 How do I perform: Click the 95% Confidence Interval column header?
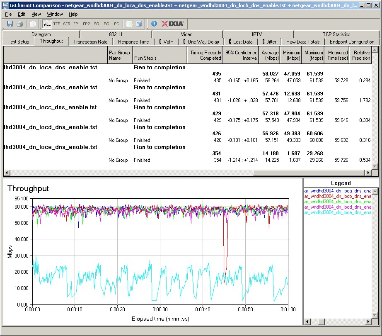[240, 55]
